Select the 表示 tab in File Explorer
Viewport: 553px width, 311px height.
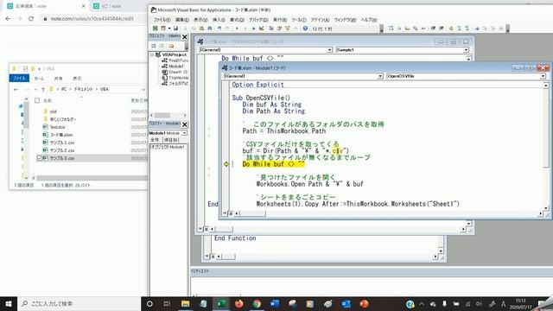tap(77, 79)
